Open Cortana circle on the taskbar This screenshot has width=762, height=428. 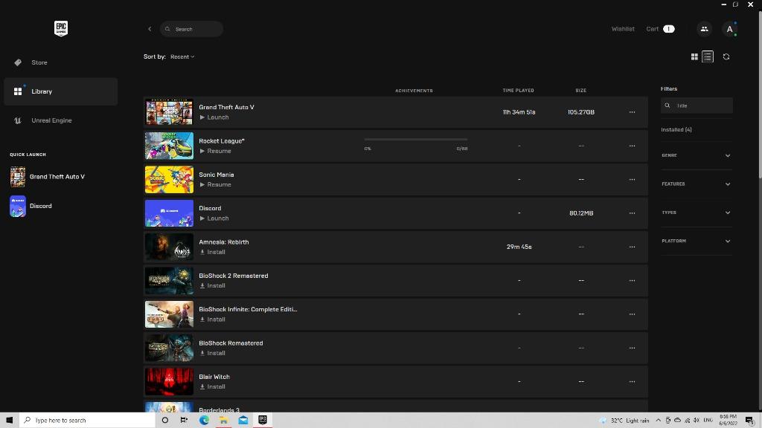[164, 420]
